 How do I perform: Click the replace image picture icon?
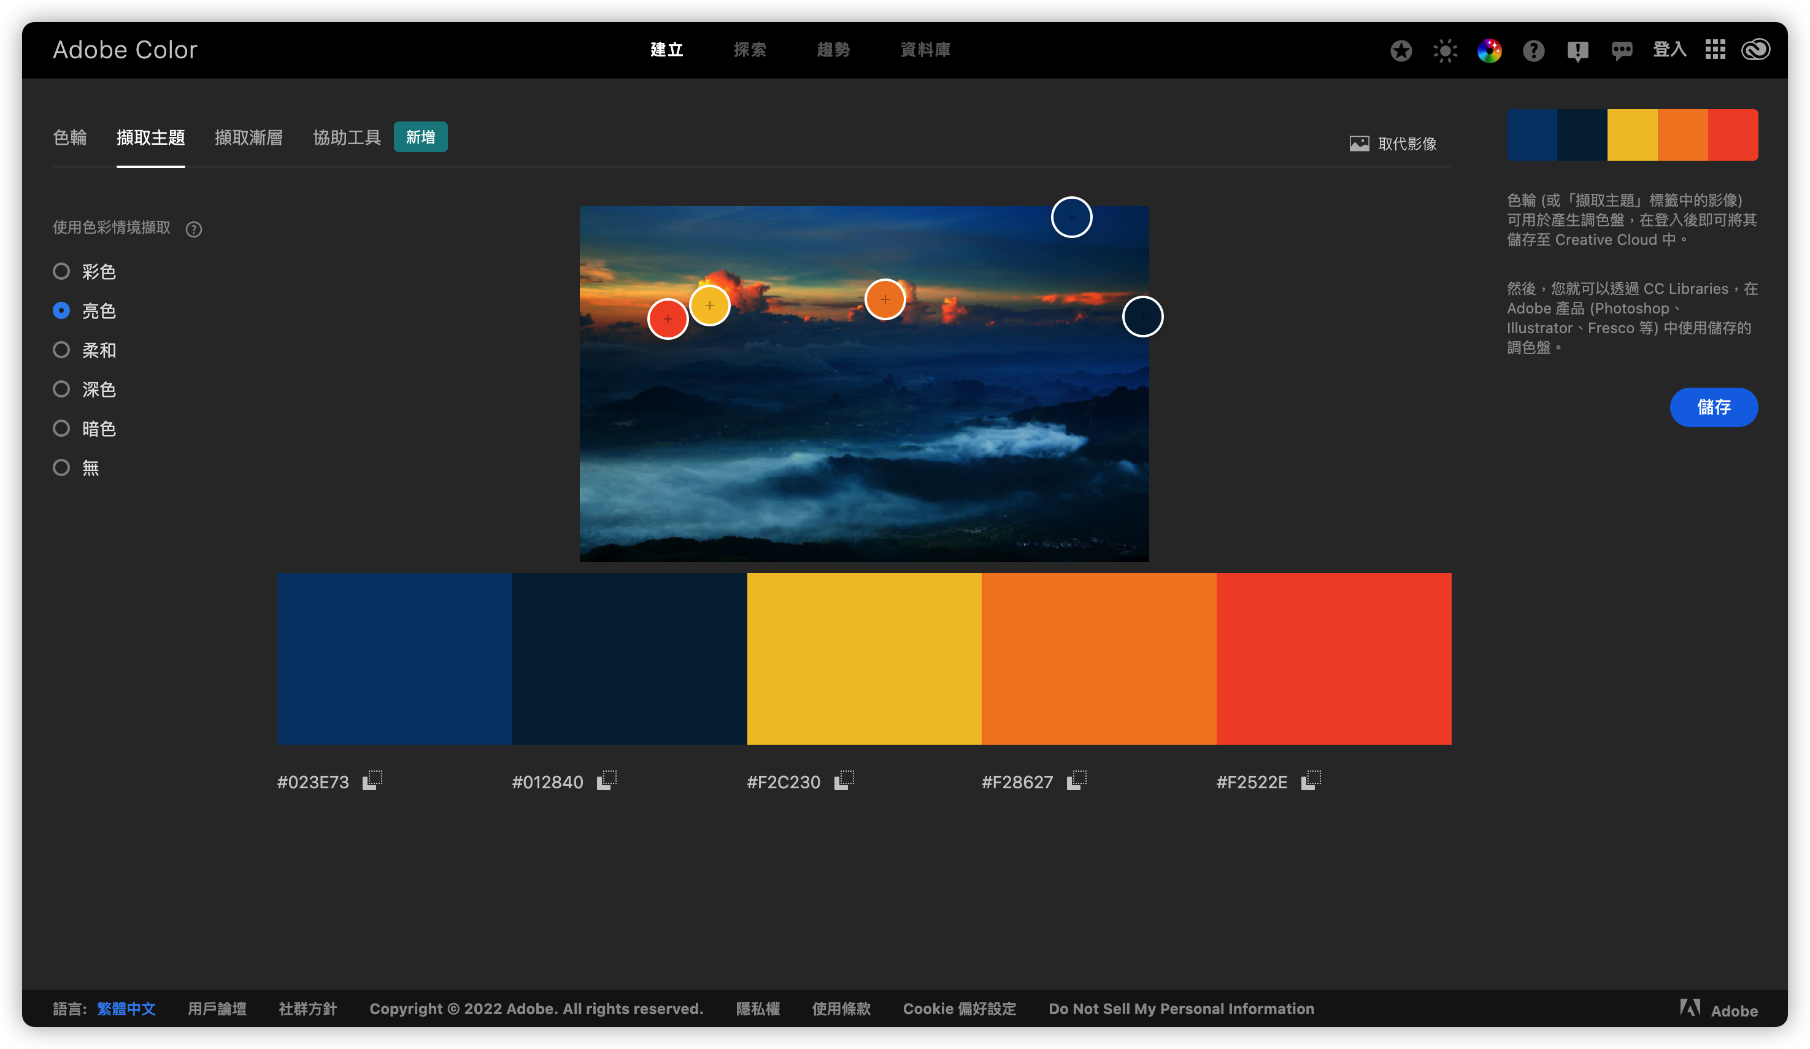pyautogui.click(x=1359, y=144)
